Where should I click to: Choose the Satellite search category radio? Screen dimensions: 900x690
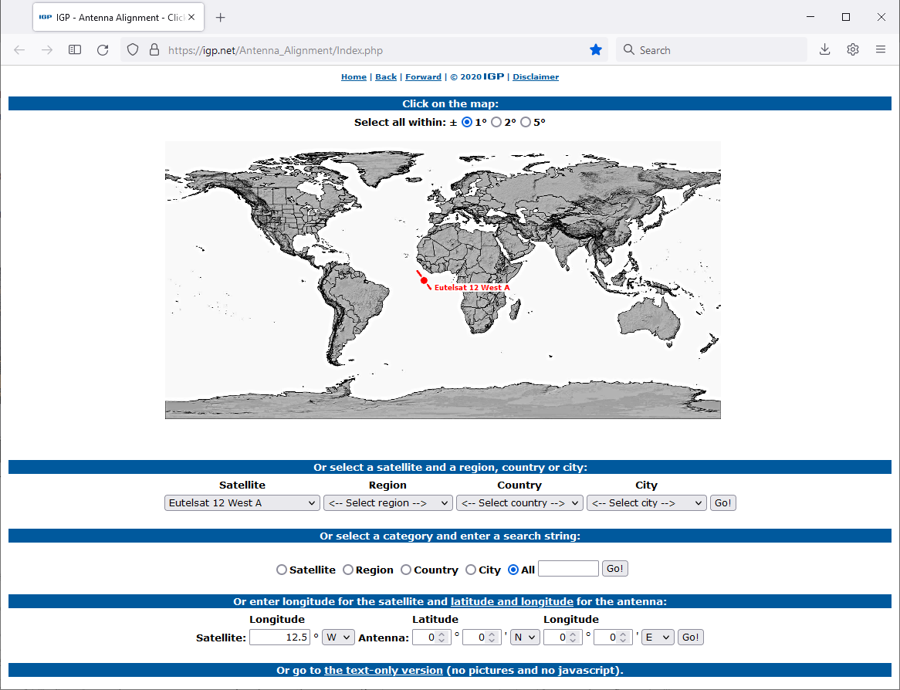pos(281,570)
